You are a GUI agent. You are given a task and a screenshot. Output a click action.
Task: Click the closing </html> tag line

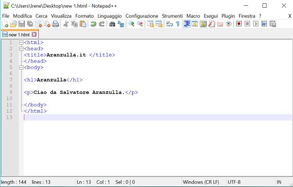[35, 111]
